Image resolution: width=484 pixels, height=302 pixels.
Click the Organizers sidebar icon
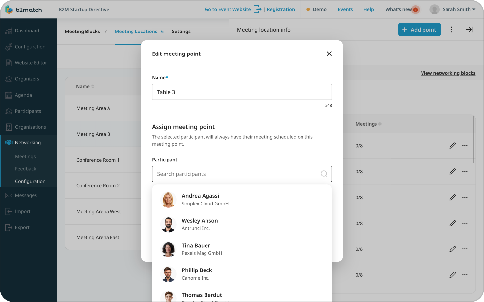(9, 79)
